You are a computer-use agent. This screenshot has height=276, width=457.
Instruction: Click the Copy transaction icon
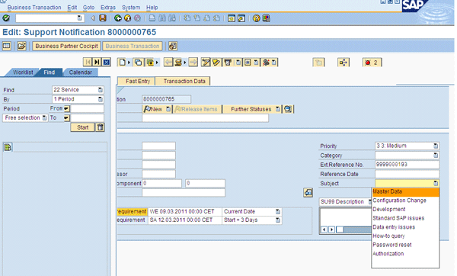pos(139,63)
